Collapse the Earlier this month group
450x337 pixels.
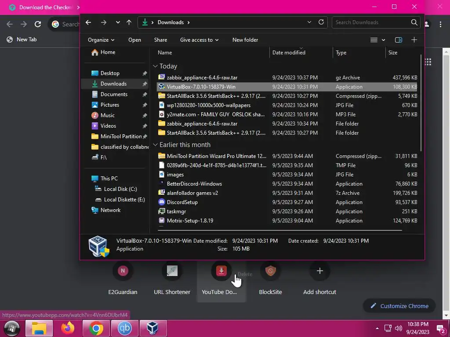pyautogui.click(x=155, y=145)
